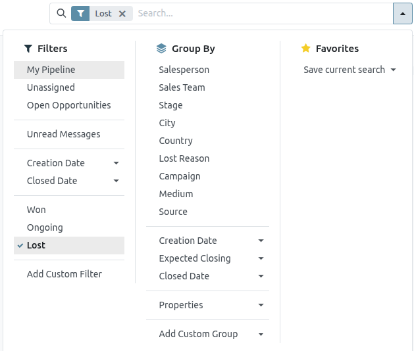
Task: Click the magnifying glass search icon
Action: tap(61, 13)
